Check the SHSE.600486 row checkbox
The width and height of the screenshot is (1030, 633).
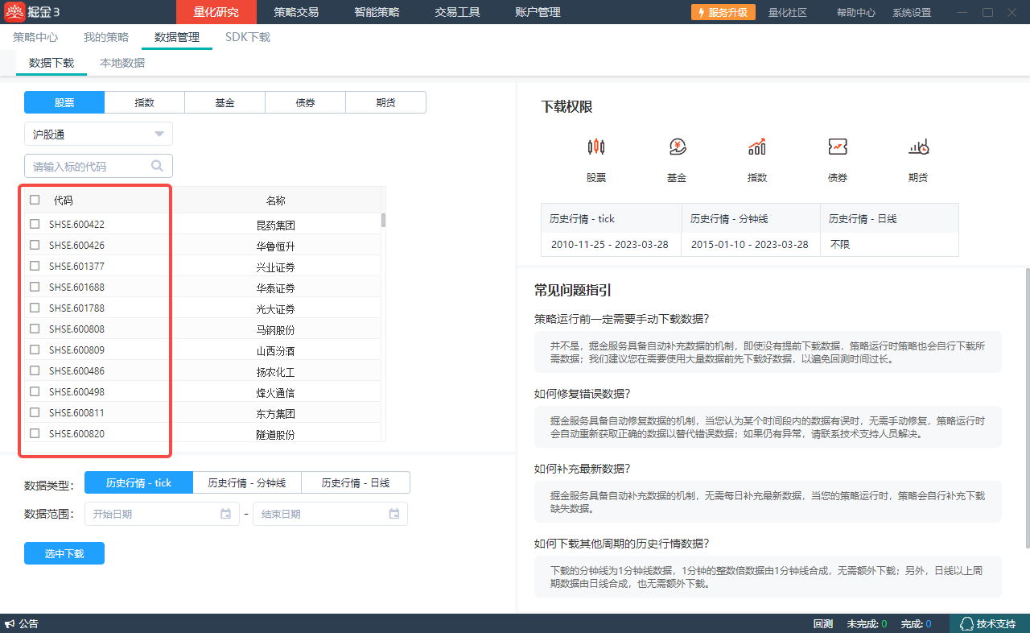35,370
